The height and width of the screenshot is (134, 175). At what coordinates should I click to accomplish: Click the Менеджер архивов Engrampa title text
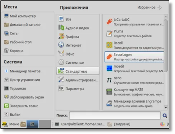[x=137, y=101]
